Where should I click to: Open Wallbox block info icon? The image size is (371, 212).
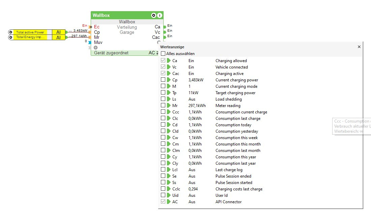click(x=160, y=16)
